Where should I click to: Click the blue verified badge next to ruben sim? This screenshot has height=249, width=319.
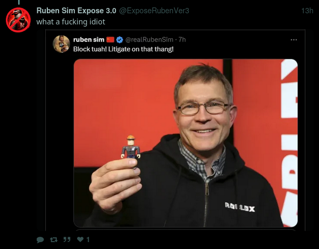120,40
